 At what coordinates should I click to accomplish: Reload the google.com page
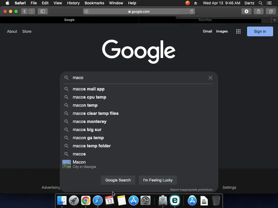coord(192,11)
